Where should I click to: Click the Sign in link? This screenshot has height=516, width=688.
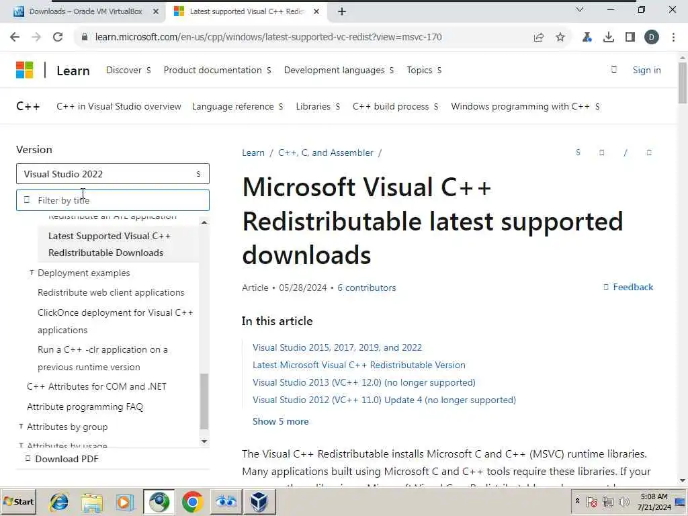click(646, 70)
